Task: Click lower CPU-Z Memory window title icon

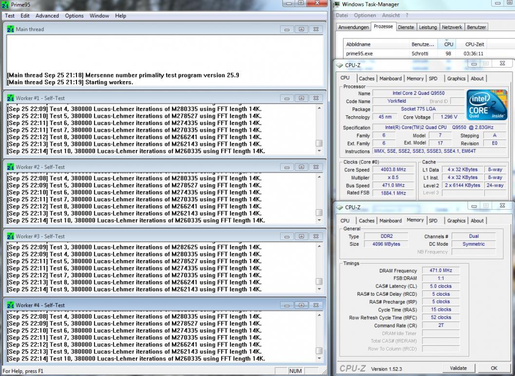Action: point(340,207)
